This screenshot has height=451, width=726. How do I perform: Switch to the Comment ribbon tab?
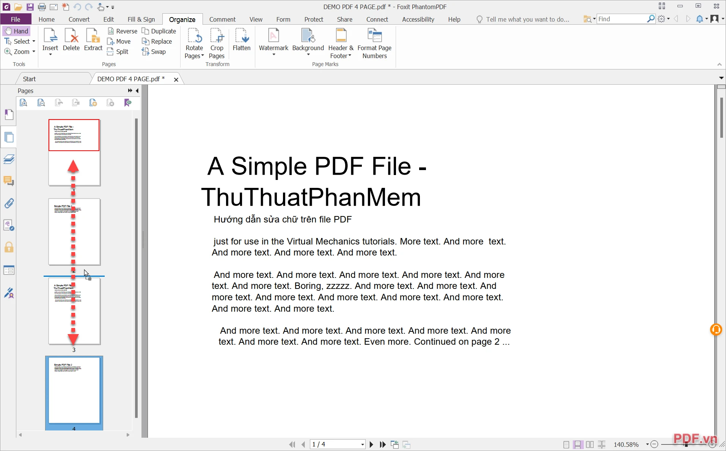222,19
